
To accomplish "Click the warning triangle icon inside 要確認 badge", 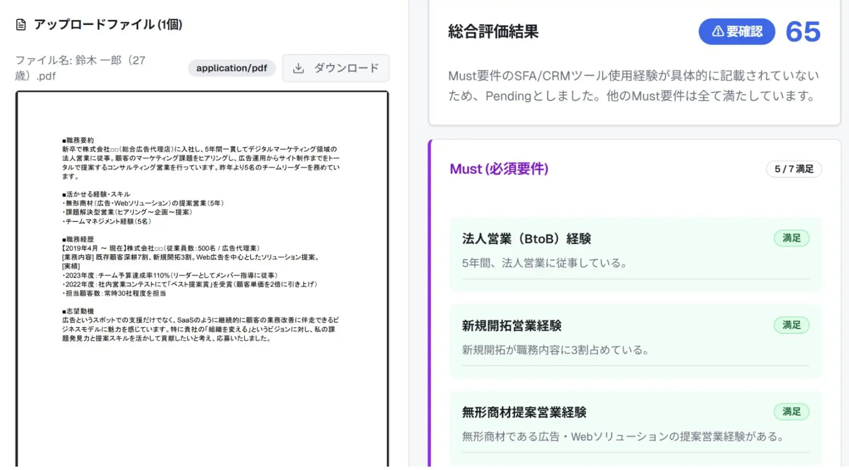I will click(717, 31).
